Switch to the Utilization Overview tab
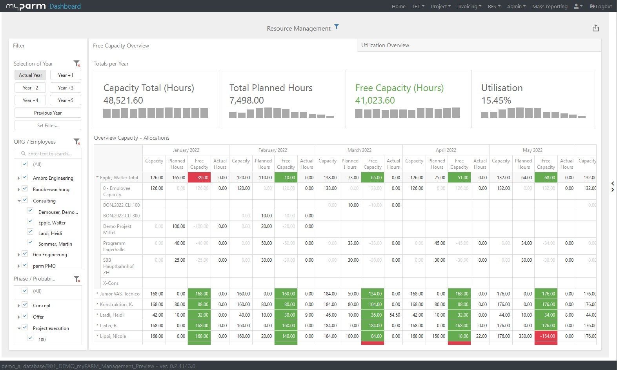This screenshot has height=370, width=617. [x=385, y=45]
